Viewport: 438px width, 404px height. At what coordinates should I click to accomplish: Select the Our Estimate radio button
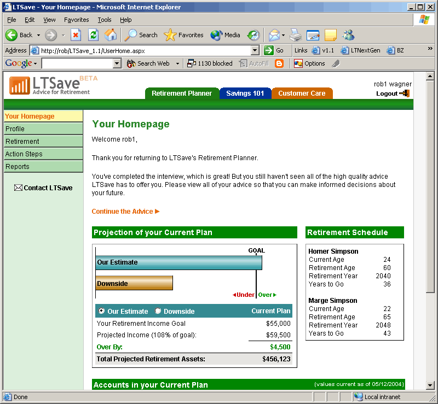[x=101, y=311]
